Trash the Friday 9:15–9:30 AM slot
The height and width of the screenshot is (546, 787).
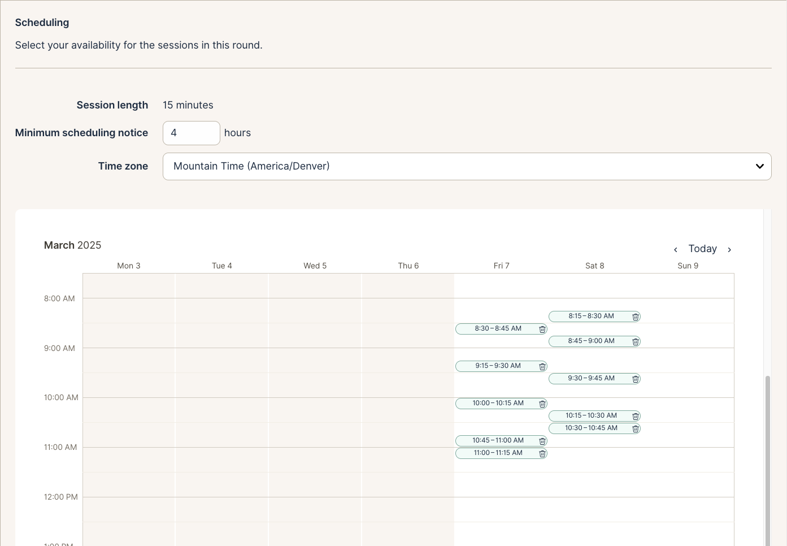click(x=542, y=367)
